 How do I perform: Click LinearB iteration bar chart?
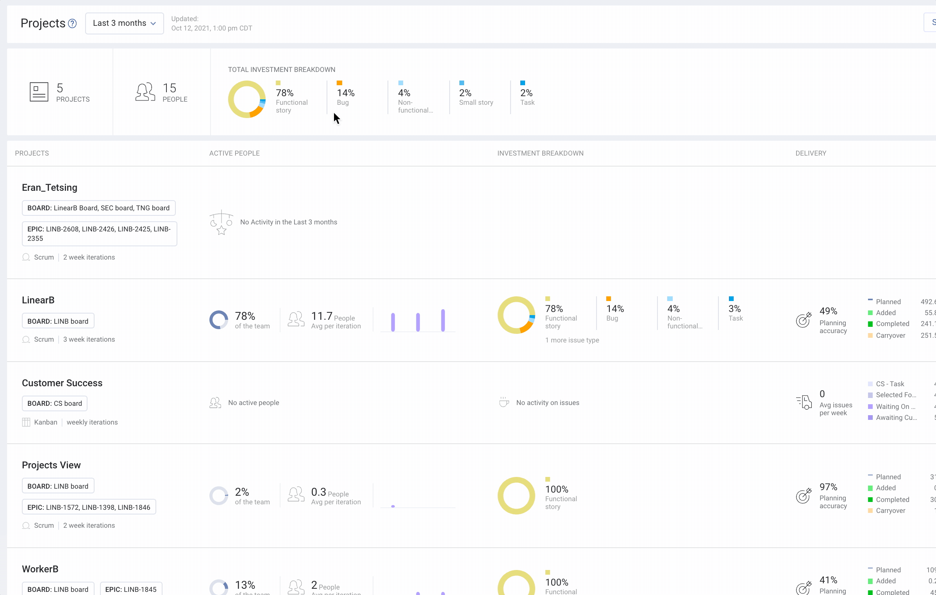[x=418, y=320]
